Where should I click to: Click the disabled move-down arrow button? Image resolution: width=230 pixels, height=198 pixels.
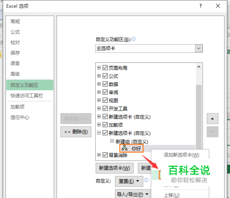tap(213, 132)
